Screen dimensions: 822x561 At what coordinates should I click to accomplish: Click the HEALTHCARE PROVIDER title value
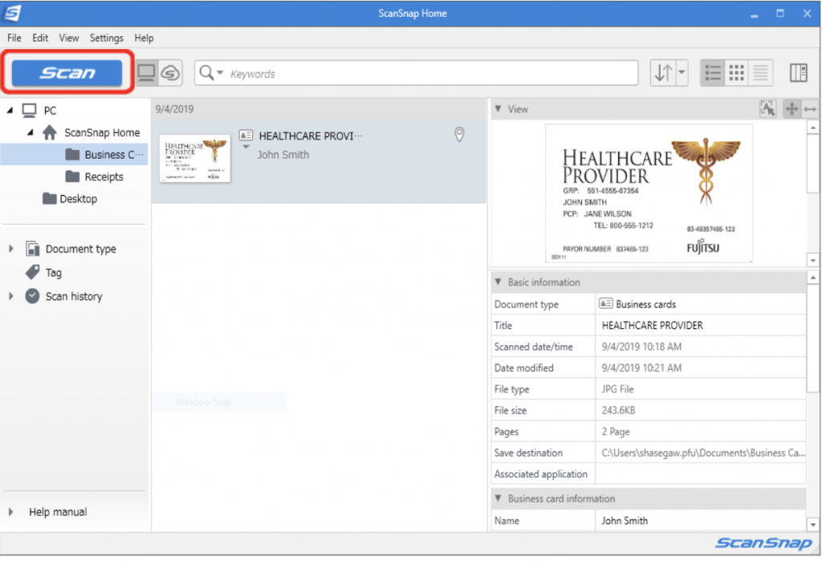(652, 326)
